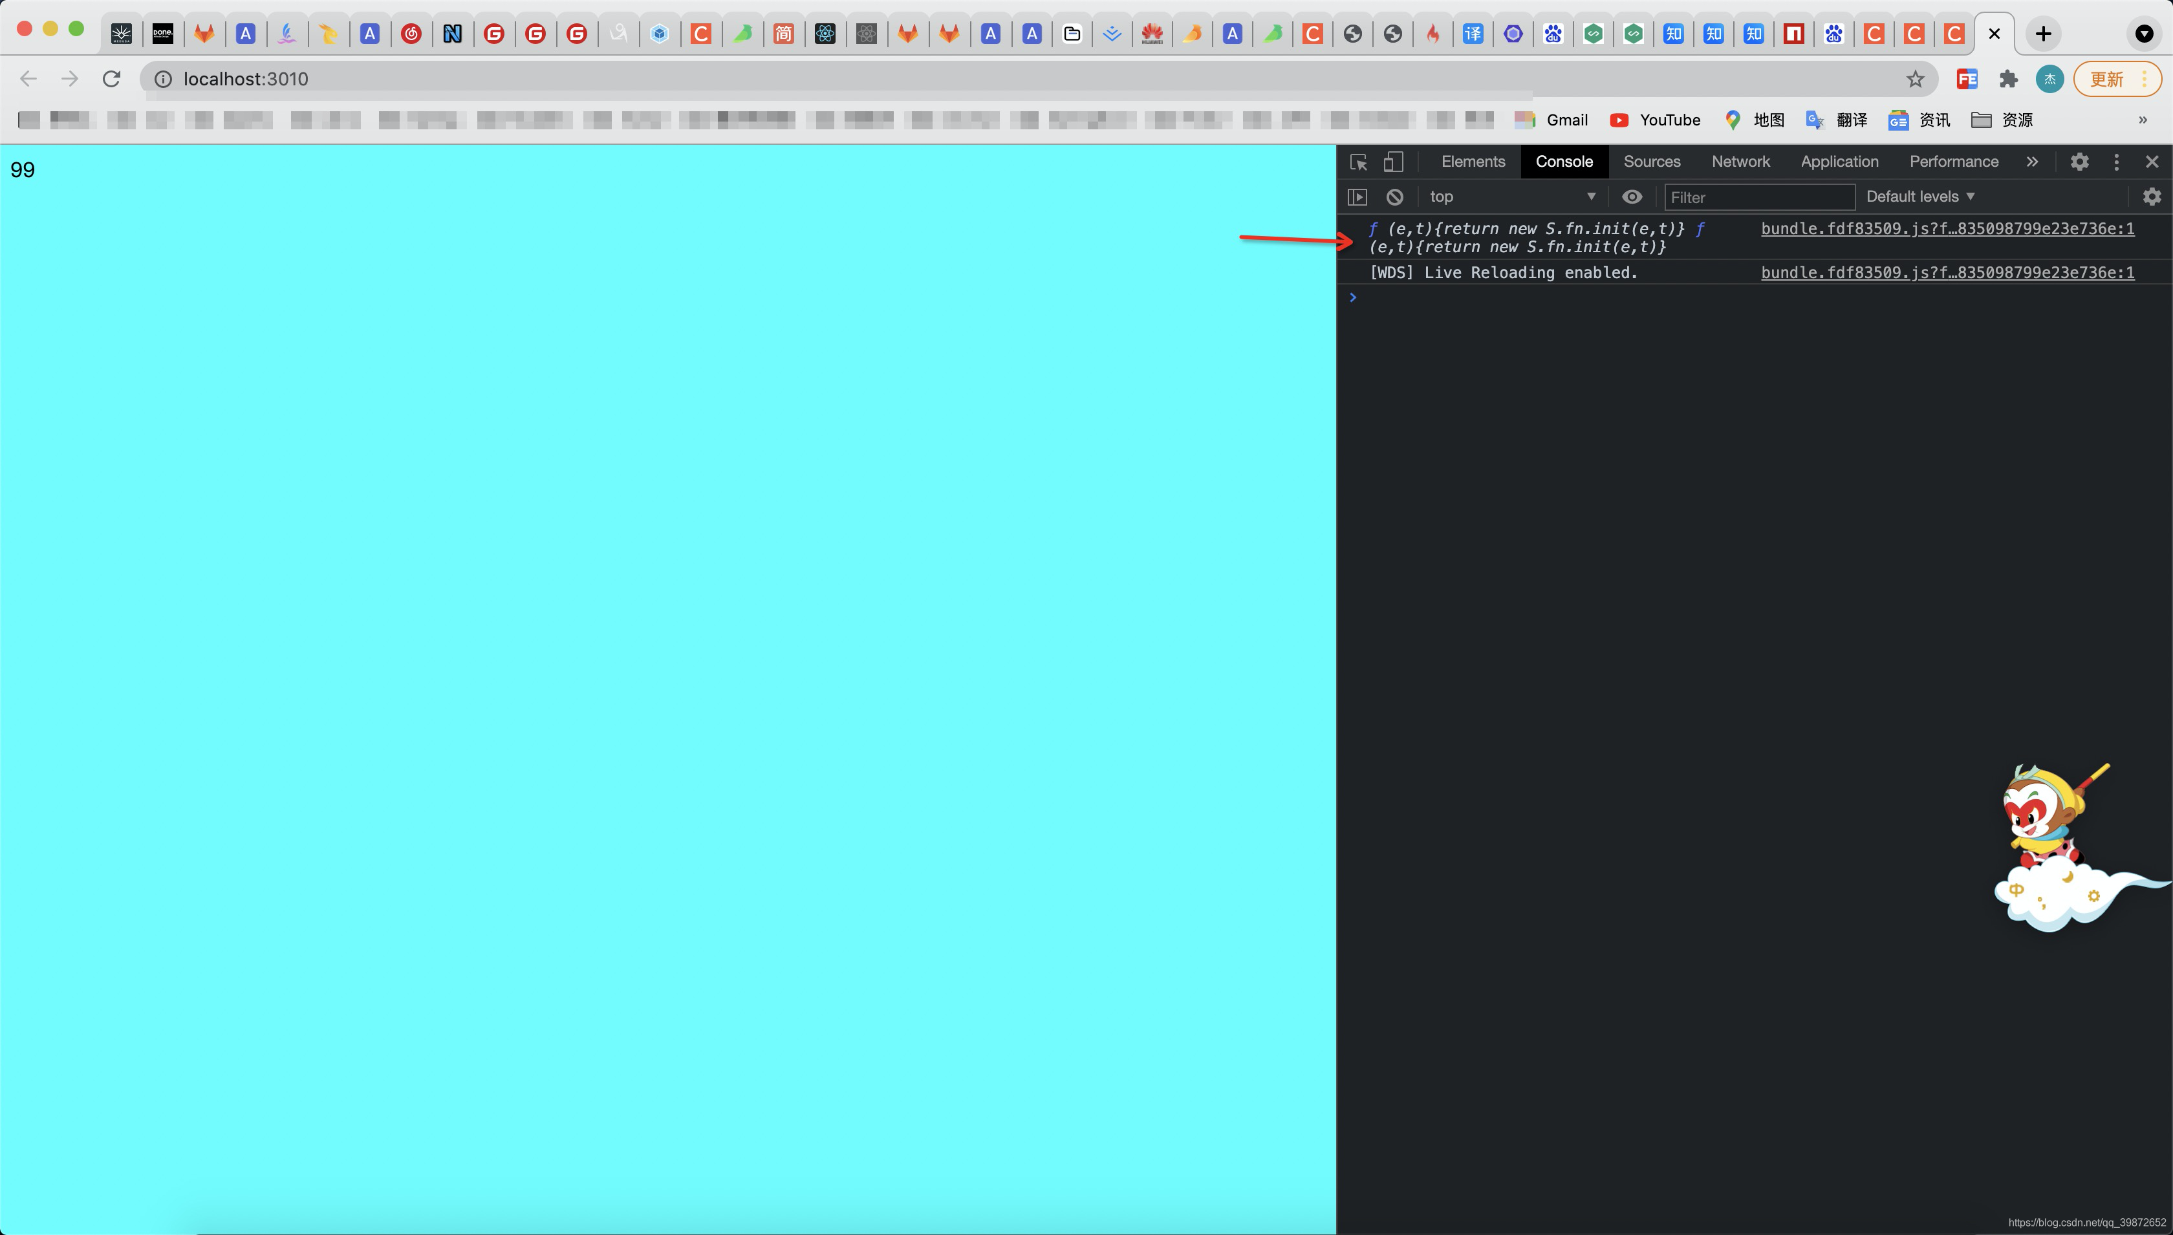Switch to the Juejin tab
The width and height of the screenshot is (2173, 1235).
click(x=1111, y=34)
